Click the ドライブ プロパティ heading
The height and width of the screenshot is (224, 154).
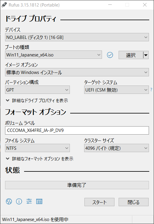[x=31, y=19]
